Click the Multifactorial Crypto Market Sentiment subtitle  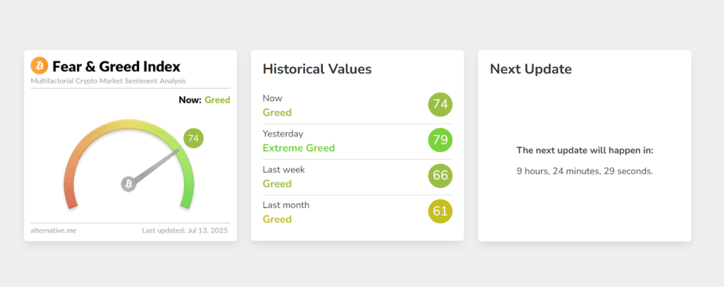pyautogui.click(x=108, y=81)
